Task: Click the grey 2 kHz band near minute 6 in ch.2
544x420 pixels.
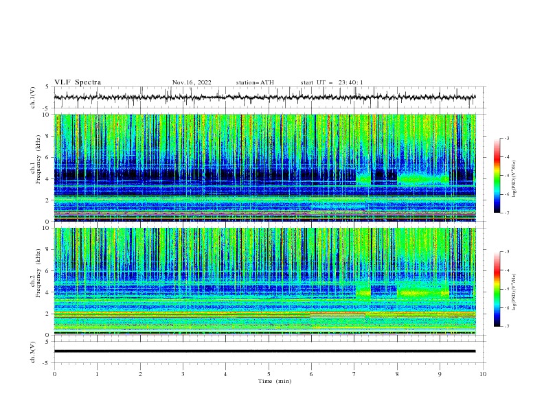Action: (x=337, y=316)
